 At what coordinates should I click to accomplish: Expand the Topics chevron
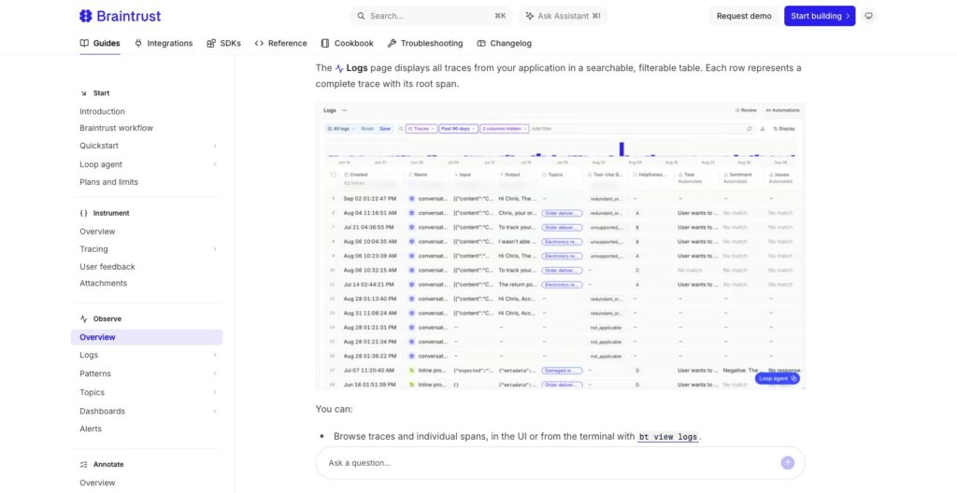pyautogui.click(x=215, y=392)
